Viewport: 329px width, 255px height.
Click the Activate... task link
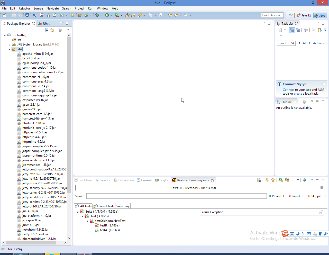pos(319,43)
